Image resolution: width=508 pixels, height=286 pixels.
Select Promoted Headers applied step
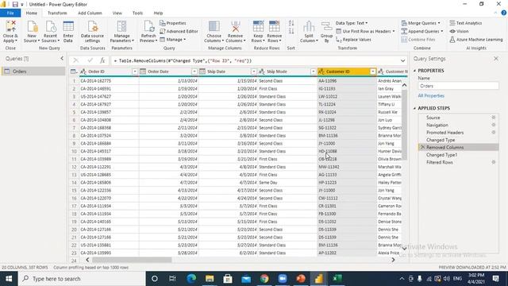click(x=444, y=133)
